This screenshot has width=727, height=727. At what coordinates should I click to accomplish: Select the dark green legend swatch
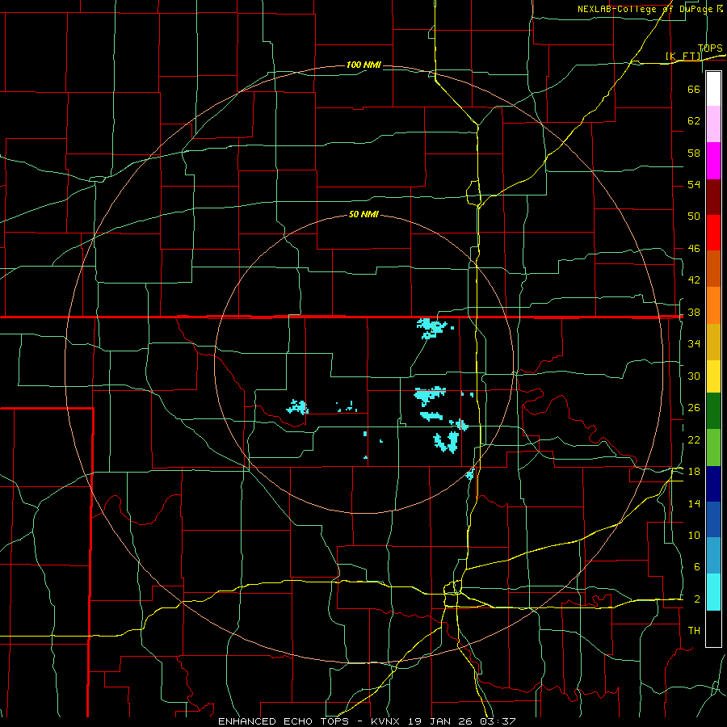[x=713, y=411]
